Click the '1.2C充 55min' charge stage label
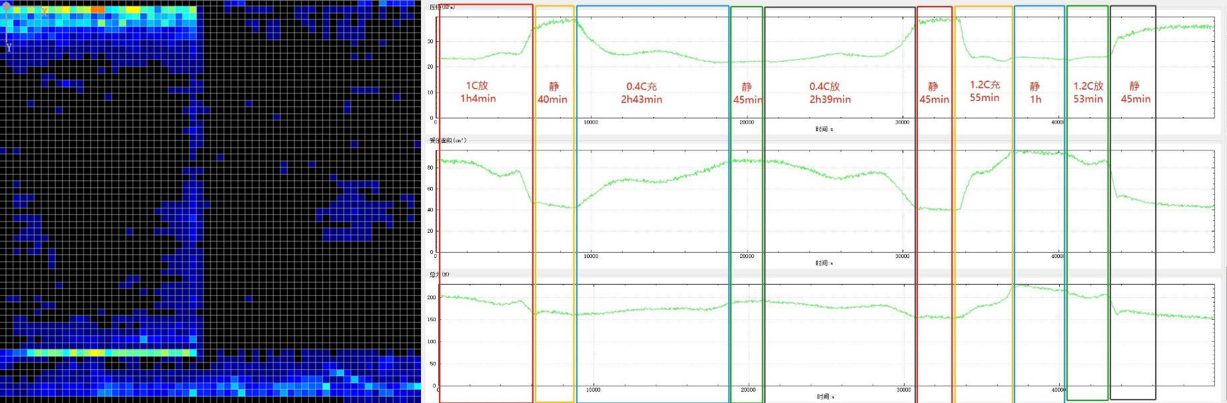This screenshot has width=1227, height=403. coord(985,91)
